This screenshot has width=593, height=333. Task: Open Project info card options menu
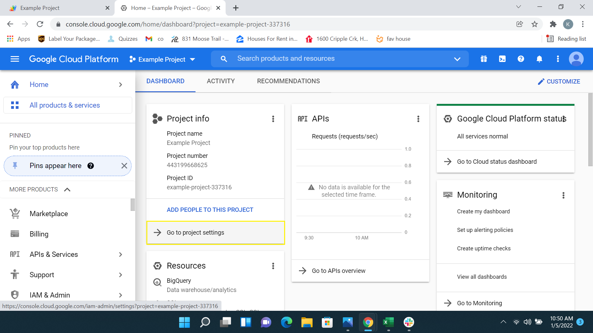(273, 119)
